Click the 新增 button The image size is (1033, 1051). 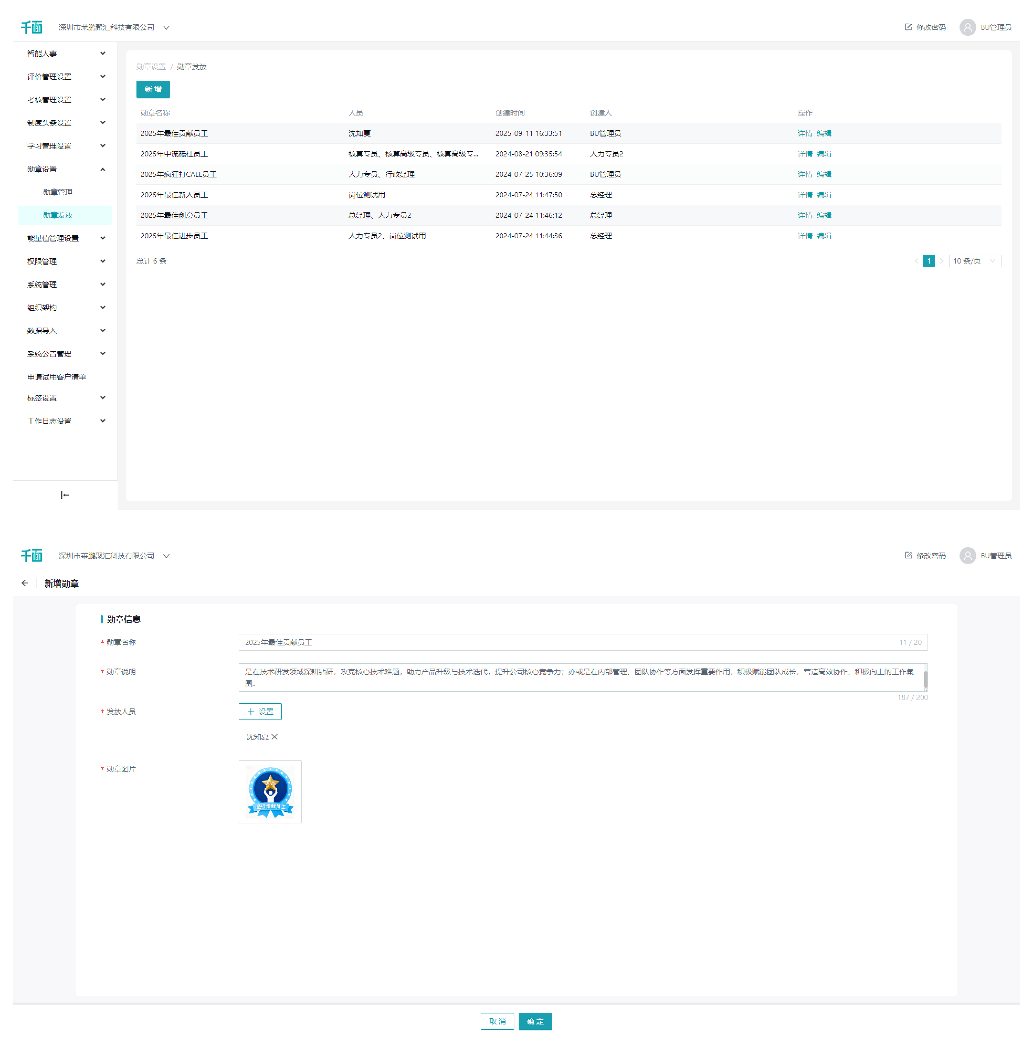point(153,90)
